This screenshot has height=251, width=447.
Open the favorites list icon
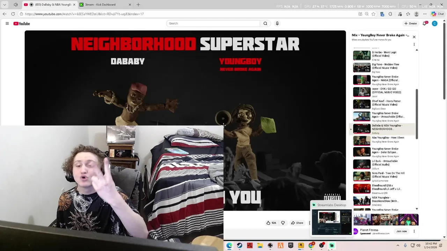pos(408,14)
